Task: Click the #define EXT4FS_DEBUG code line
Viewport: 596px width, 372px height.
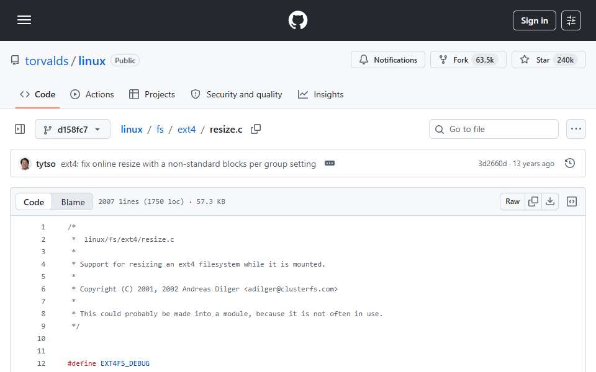Action: (x=108, y=364)
